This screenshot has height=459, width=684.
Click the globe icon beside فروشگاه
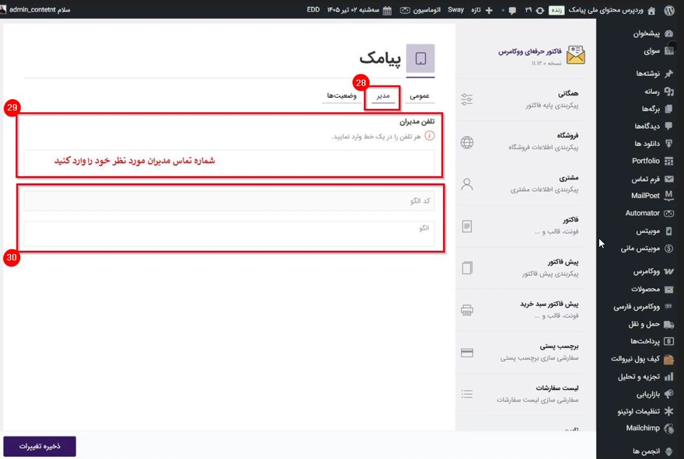(x=467, y=142)
